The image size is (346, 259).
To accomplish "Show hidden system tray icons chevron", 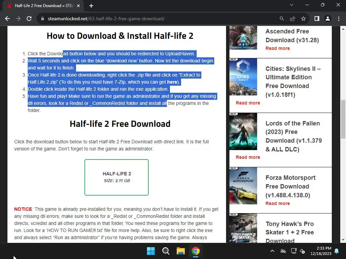I will coord(272,251).
